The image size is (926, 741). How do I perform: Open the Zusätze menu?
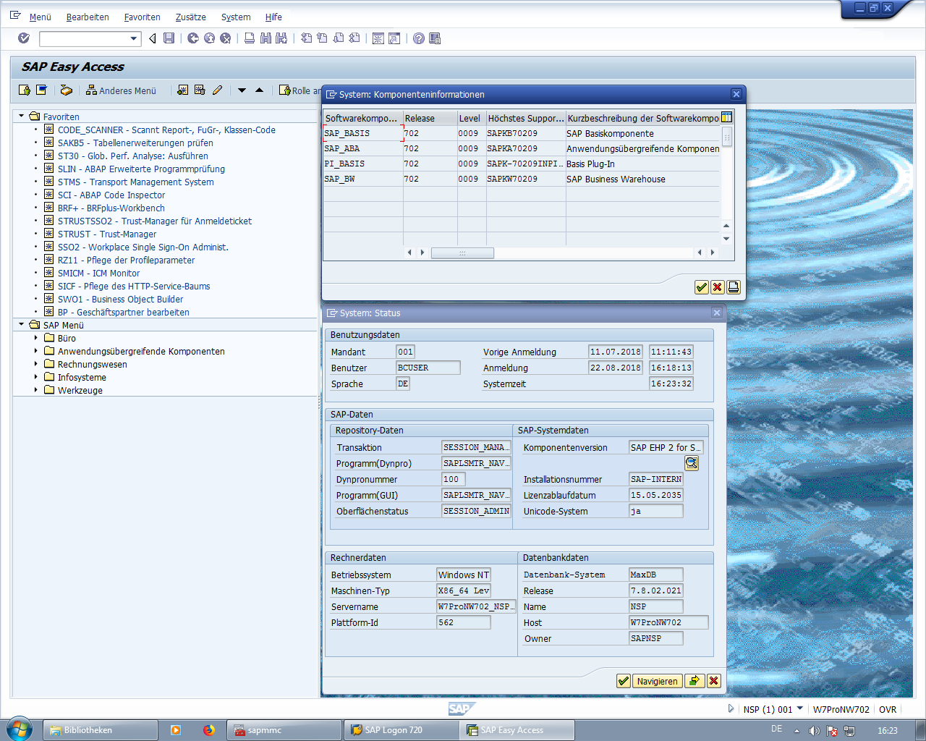(x=190, y=17)
